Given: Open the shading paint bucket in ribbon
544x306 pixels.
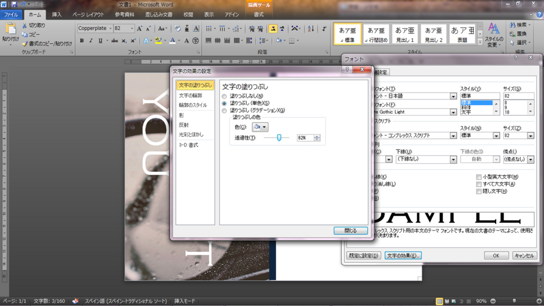Looking at the screenshot, I should pos(278,41).
